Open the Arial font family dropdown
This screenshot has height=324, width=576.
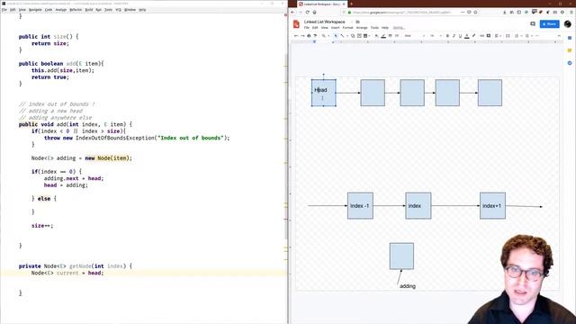(x=414, y=36)
